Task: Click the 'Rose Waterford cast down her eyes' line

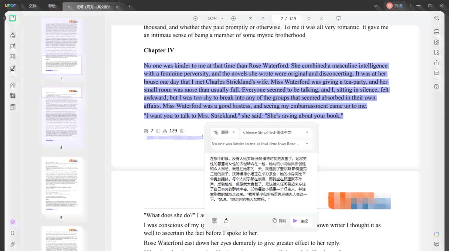Action: [x=242, y=243]
